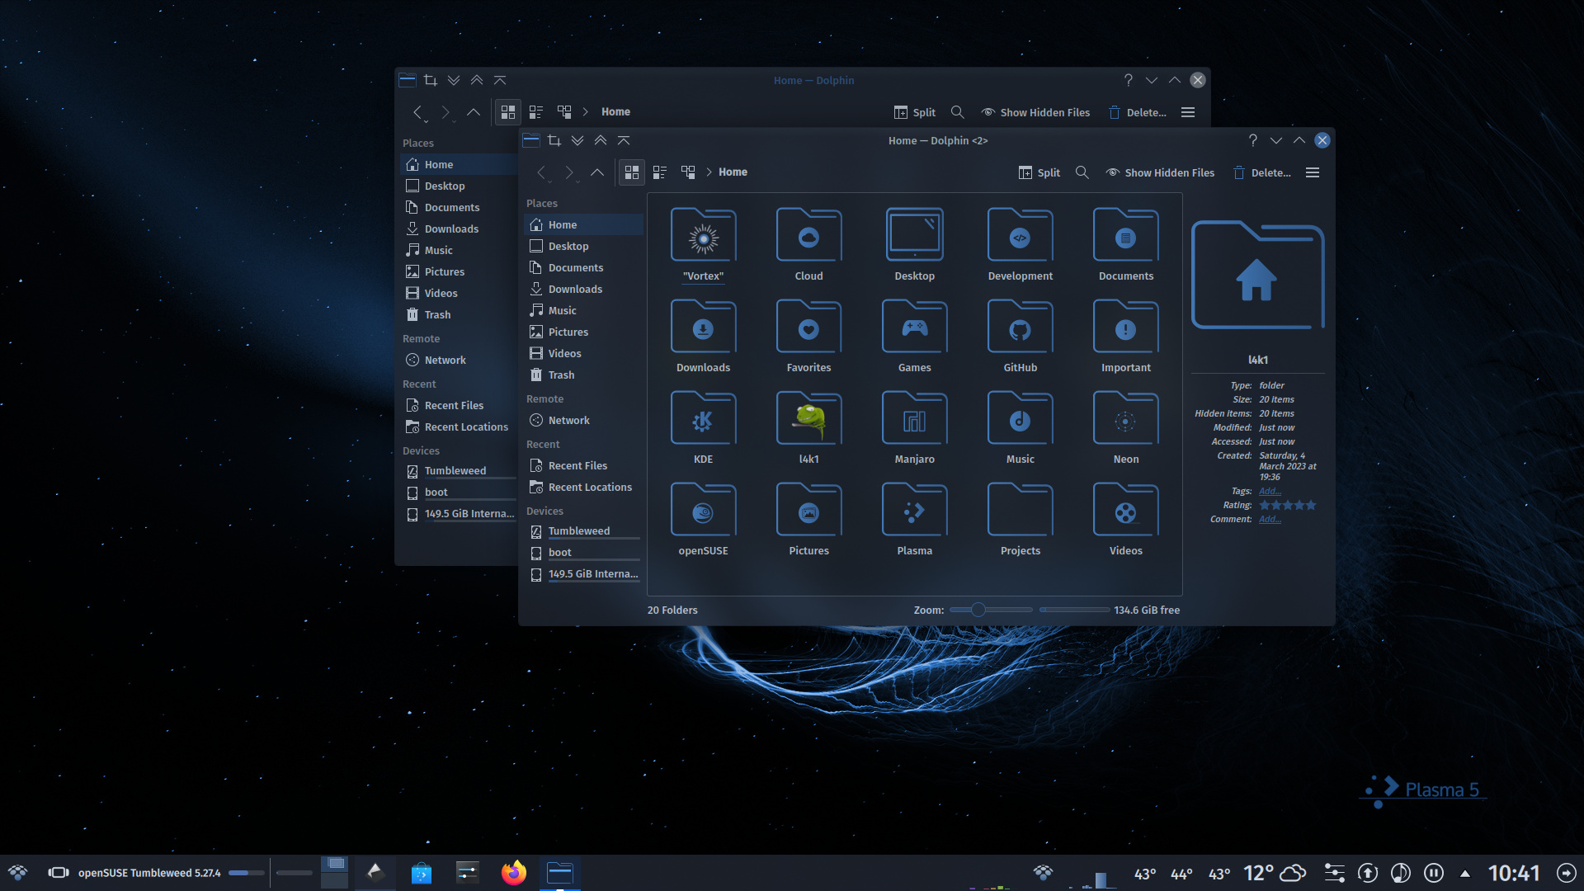The height and width of the screenshot is (891, 1584).
Task: Go forward in the Dolphin <2> window
Action: pyautogui.click(x=569, y=172)
